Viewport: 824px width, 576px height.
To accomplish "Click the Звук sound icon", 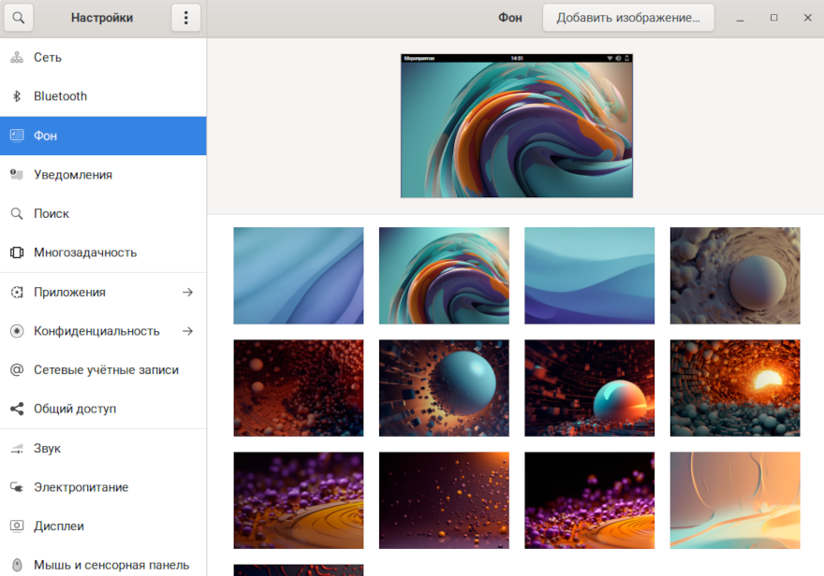I will (16, 449).
